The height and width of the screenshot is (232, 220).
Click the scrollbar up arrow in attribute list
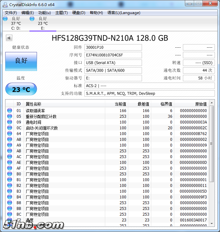tap(211, 103)
